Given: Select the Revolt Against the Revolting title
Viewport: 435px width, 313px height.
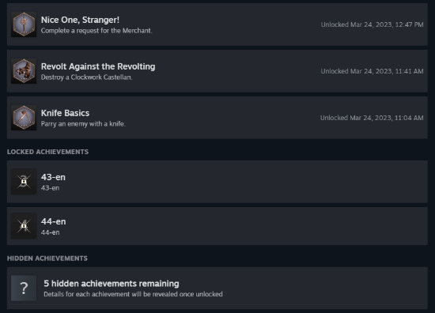Looking at the screenshot, I should point(98,66).
